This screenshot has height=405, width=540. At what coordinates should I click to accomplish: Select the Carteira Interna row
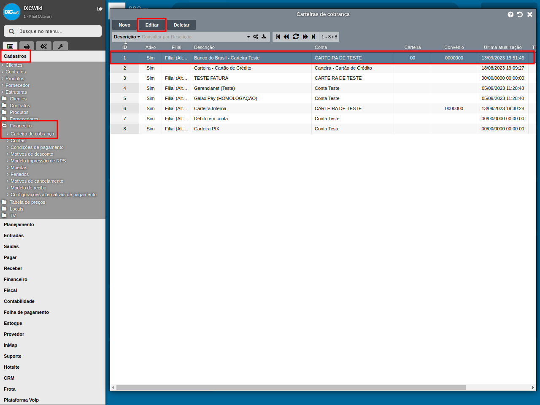(x=322, y=108)
